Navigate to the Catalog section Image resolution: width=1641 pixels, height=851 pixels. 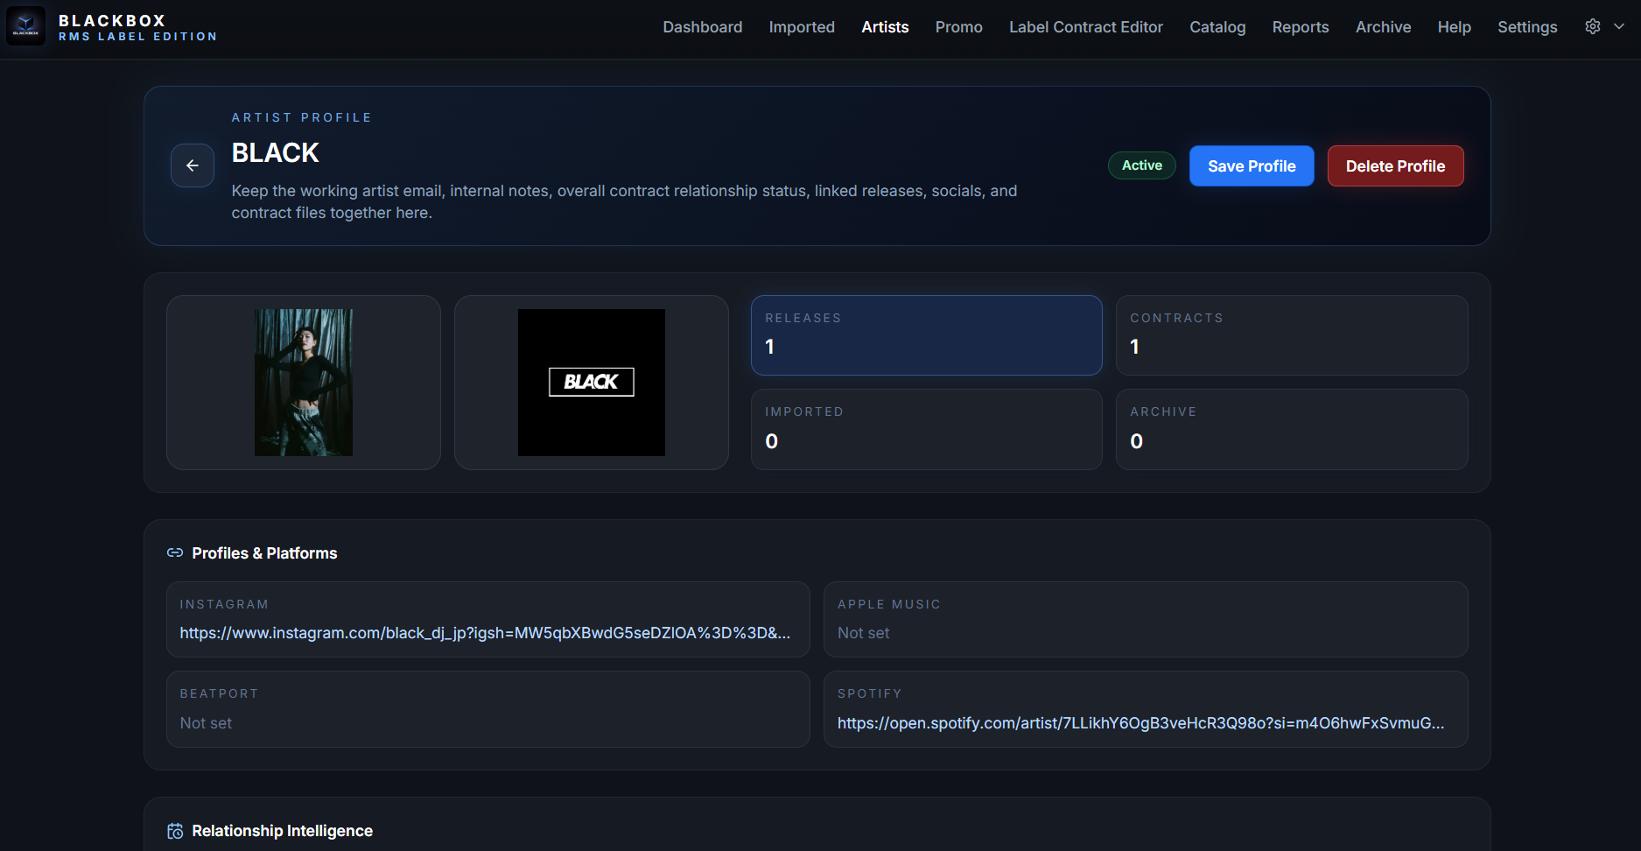[1217, 27]
